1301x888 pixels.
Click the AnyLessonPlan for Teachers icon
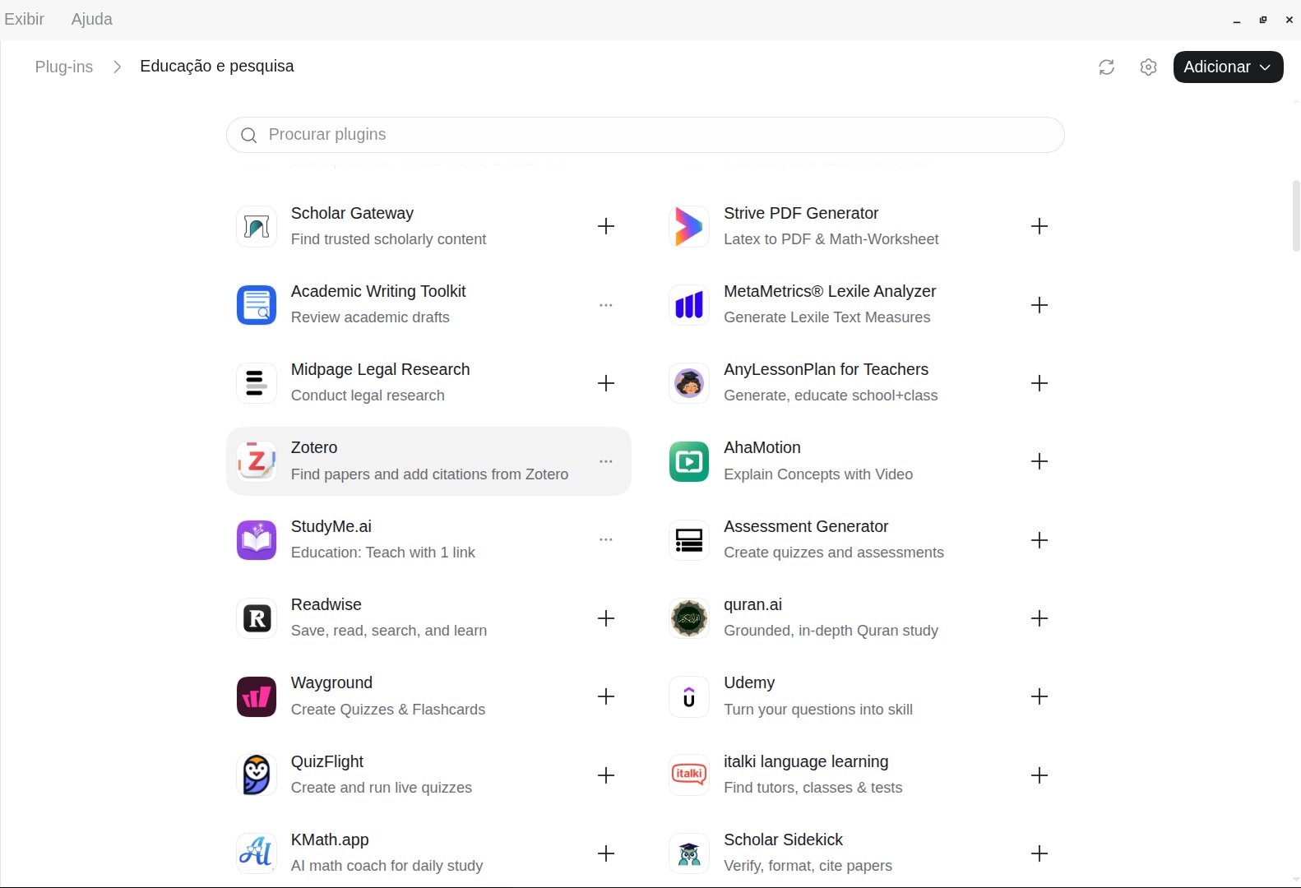tap(689, 383)
